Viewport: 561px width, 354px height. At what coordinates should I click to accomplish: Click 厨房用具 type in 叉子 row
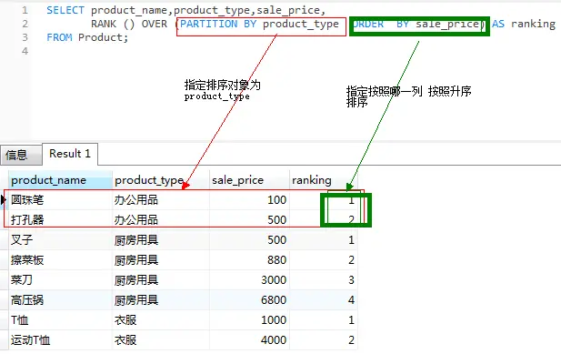[x=161, y=240]
